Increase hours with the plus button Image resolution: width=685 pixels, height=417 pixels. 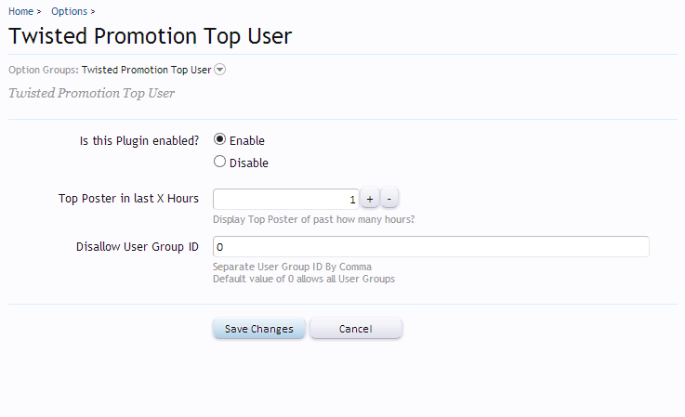tap(369, 199)
